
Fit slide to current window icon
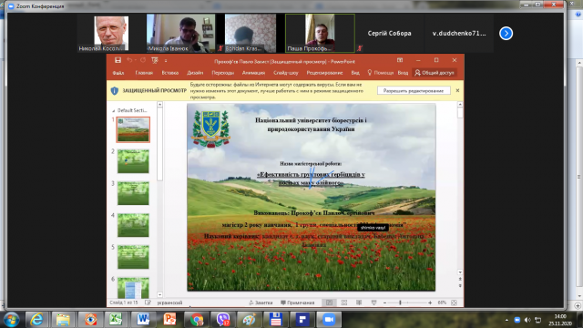454,302
